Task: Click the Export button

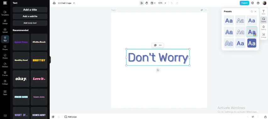Action: (244, 3)
